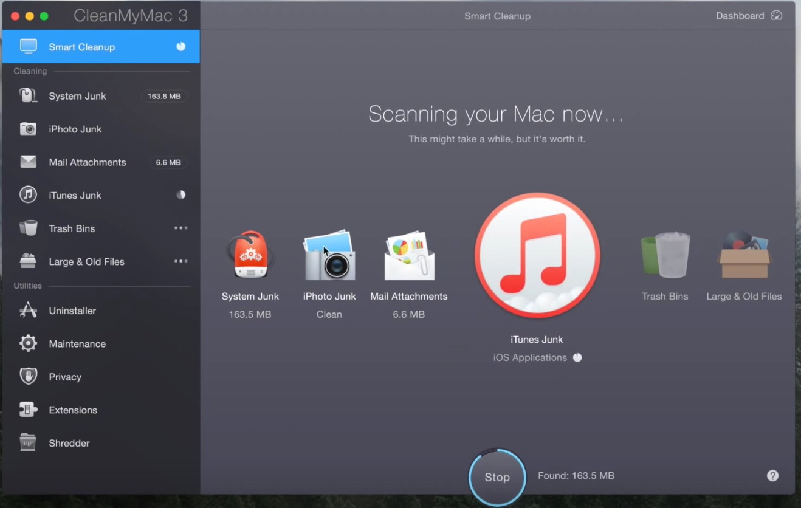
Task: Select Extensions label in sidebar
Action: (x=73, y=410)
